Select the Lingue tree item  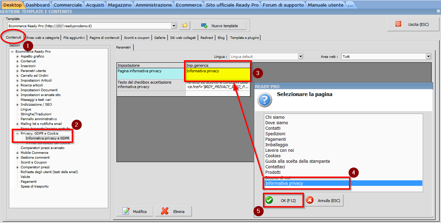26,109
